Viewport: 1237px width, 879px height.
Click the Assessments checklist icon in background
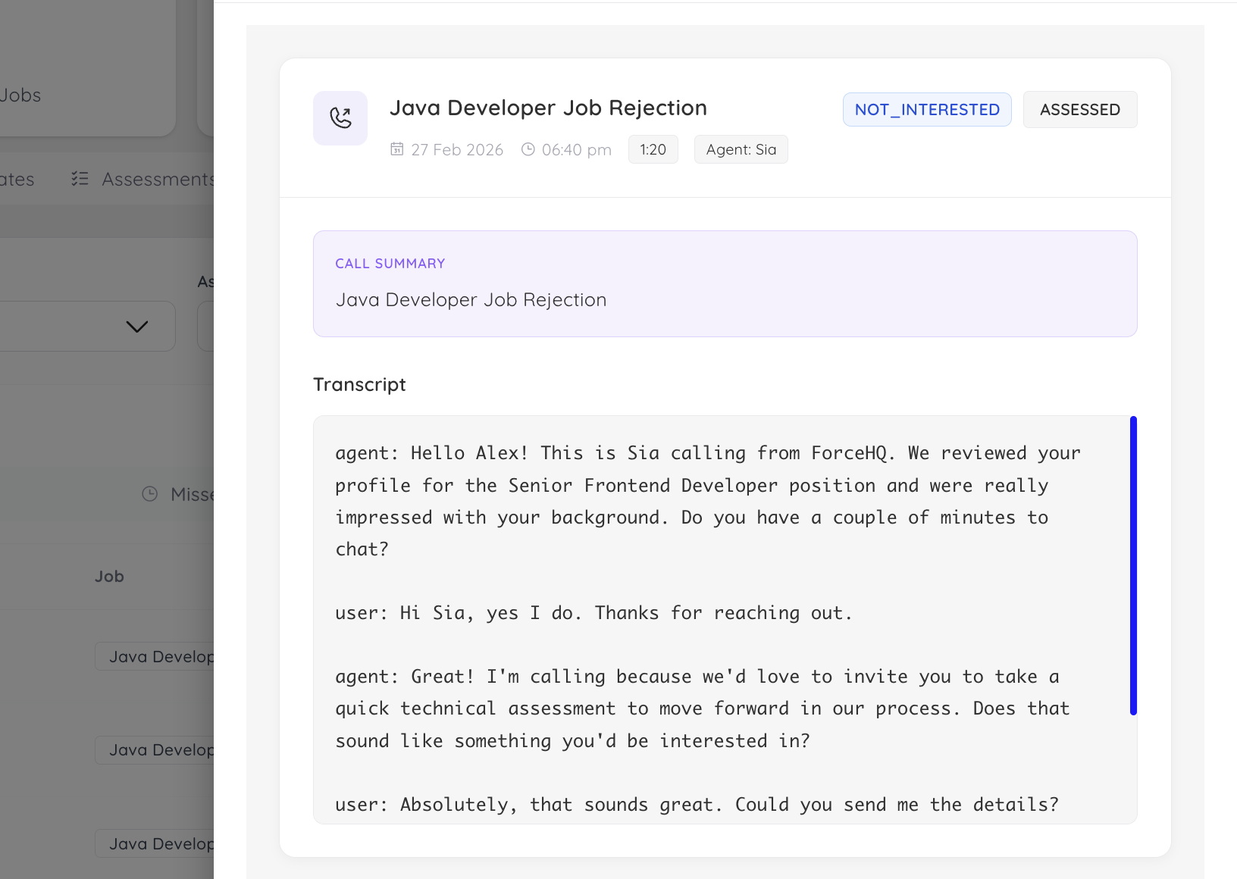pos(80,179)
